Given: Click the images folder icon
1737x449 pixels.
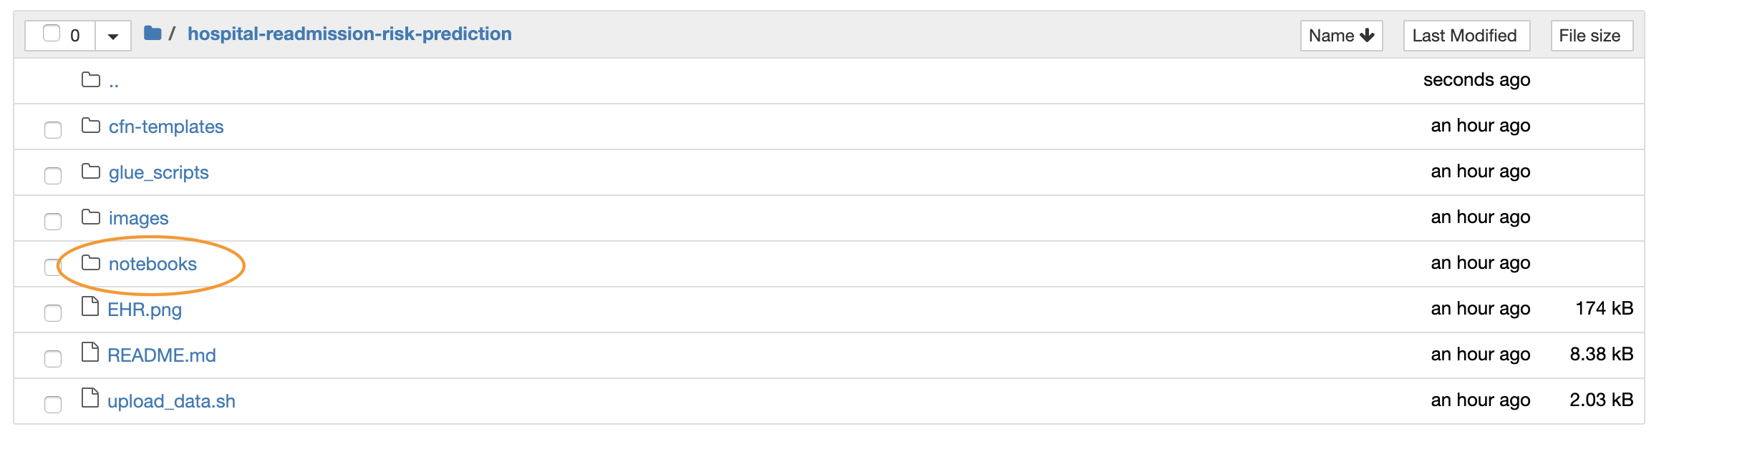Looking at the screenshot, I should coord(91,217).
